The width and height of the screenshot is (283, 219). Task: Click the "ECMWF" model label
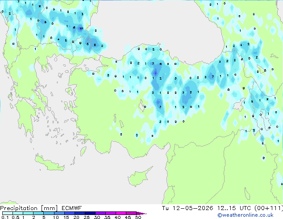[x=72, y=208]
